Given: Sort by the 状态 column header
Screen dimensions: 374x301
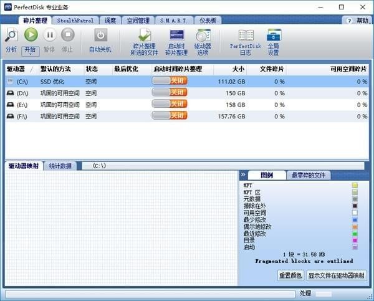Looking at the screenshot, I should tap(98, 69).
